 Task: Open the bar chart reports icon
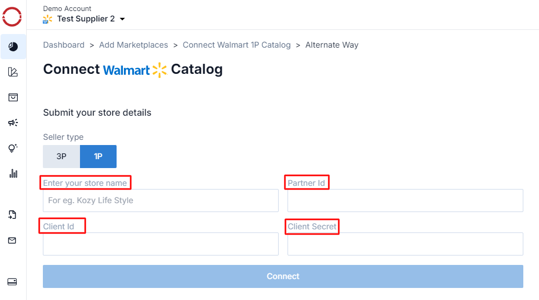point(13,173)
